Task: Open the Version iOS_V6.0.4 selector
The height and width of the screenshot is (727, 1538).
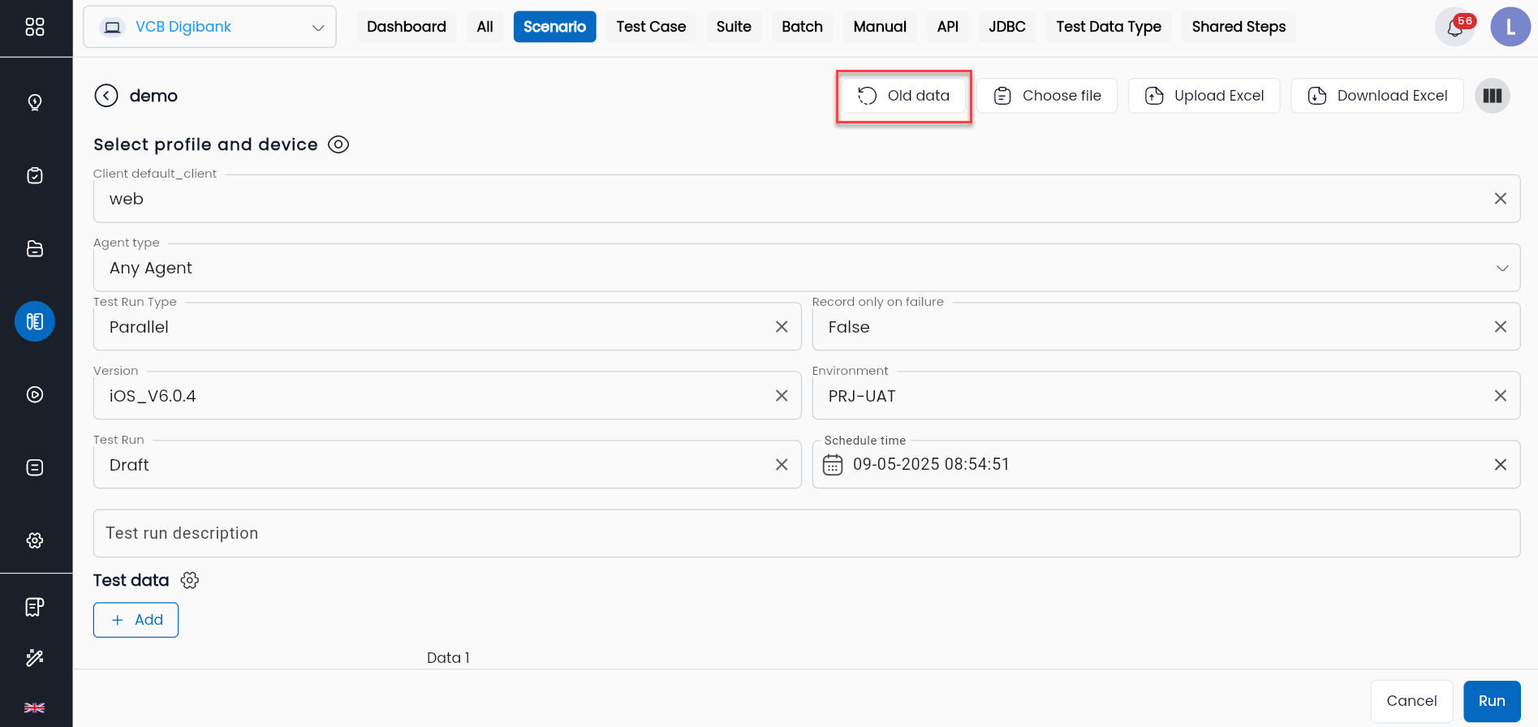Action: point(447,396)
